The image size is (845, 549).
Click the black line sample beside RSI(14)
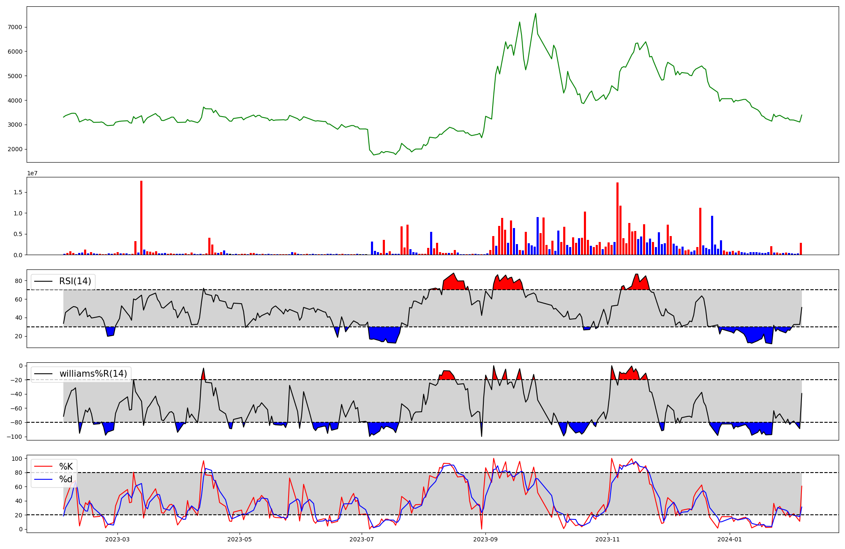pos(44,281)
